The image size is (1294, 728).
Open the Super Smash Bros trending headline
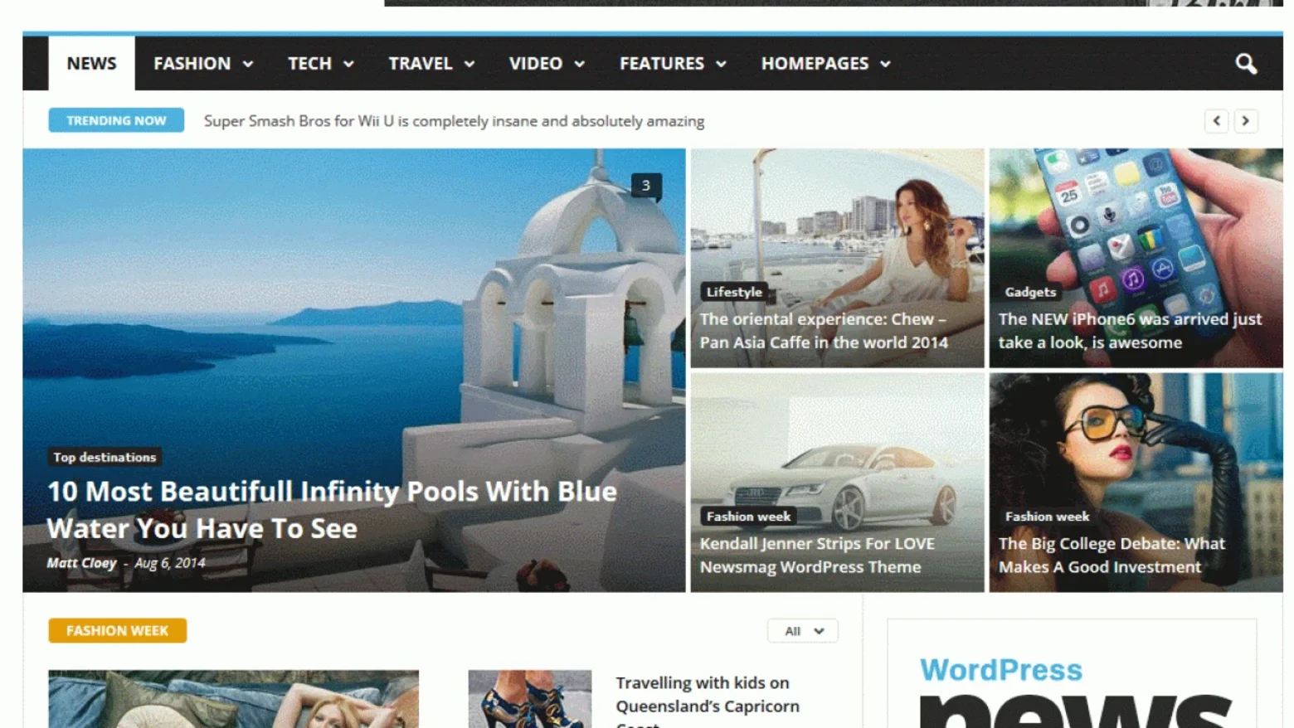coord(455,121)
